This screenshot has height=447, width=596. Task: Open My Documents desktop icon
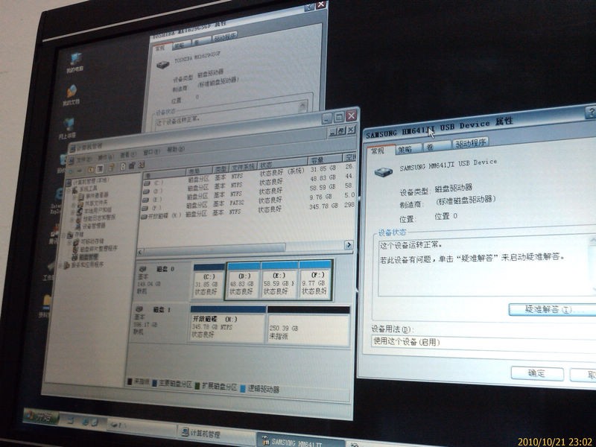point(72,92)
